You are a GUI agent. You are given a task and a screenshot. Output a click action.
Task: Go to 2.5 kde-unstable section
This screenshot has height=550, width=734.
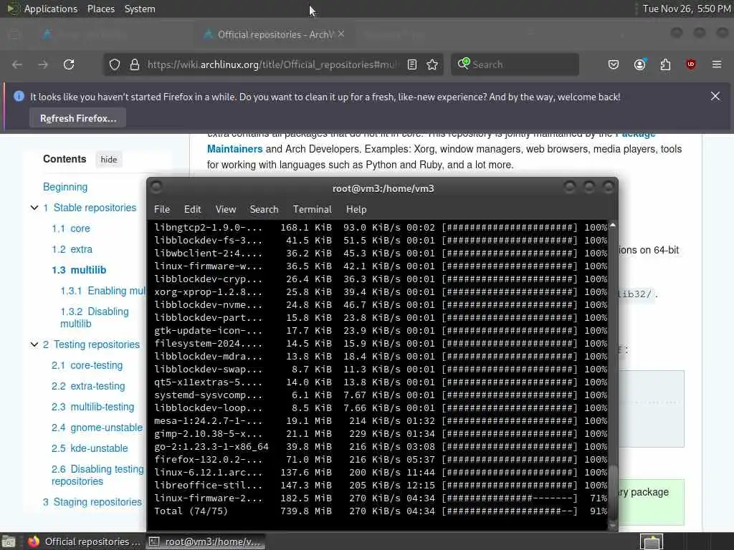tap(90, 448)
